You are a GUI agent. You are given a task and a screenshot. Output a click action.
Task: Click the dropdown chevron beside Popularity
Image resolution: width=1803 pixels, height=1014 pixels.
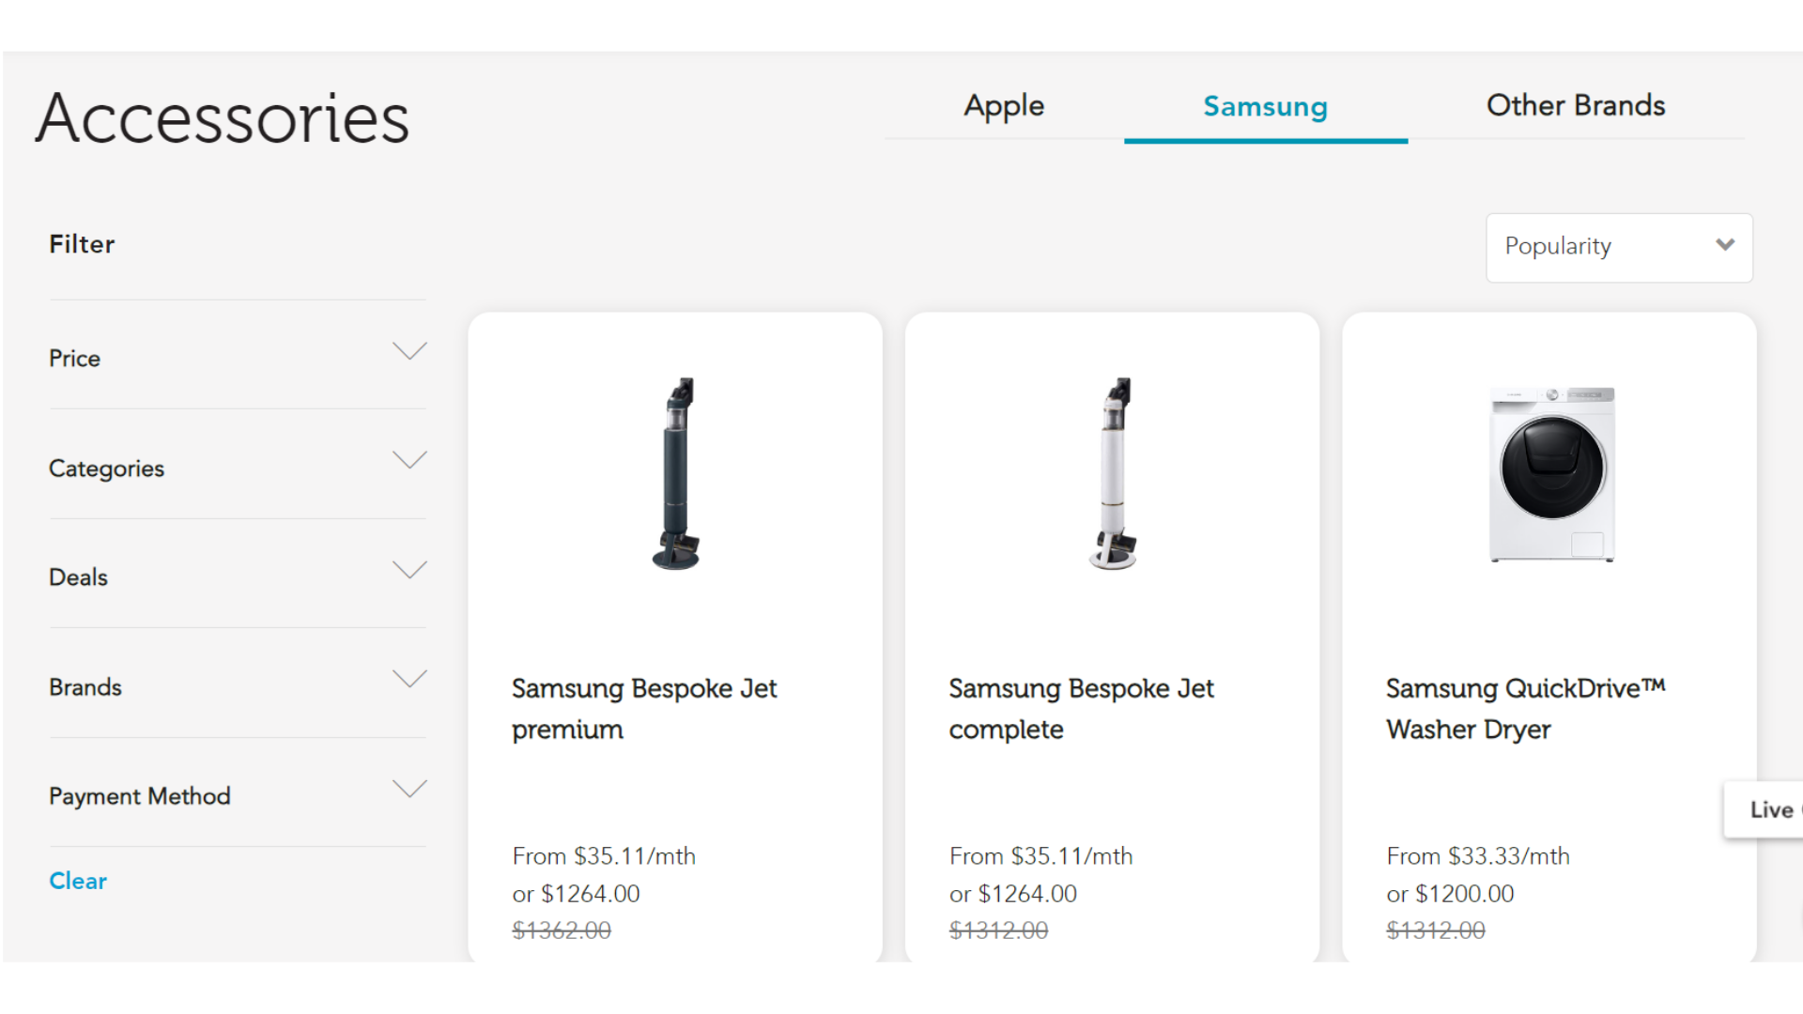point(1726,245)
